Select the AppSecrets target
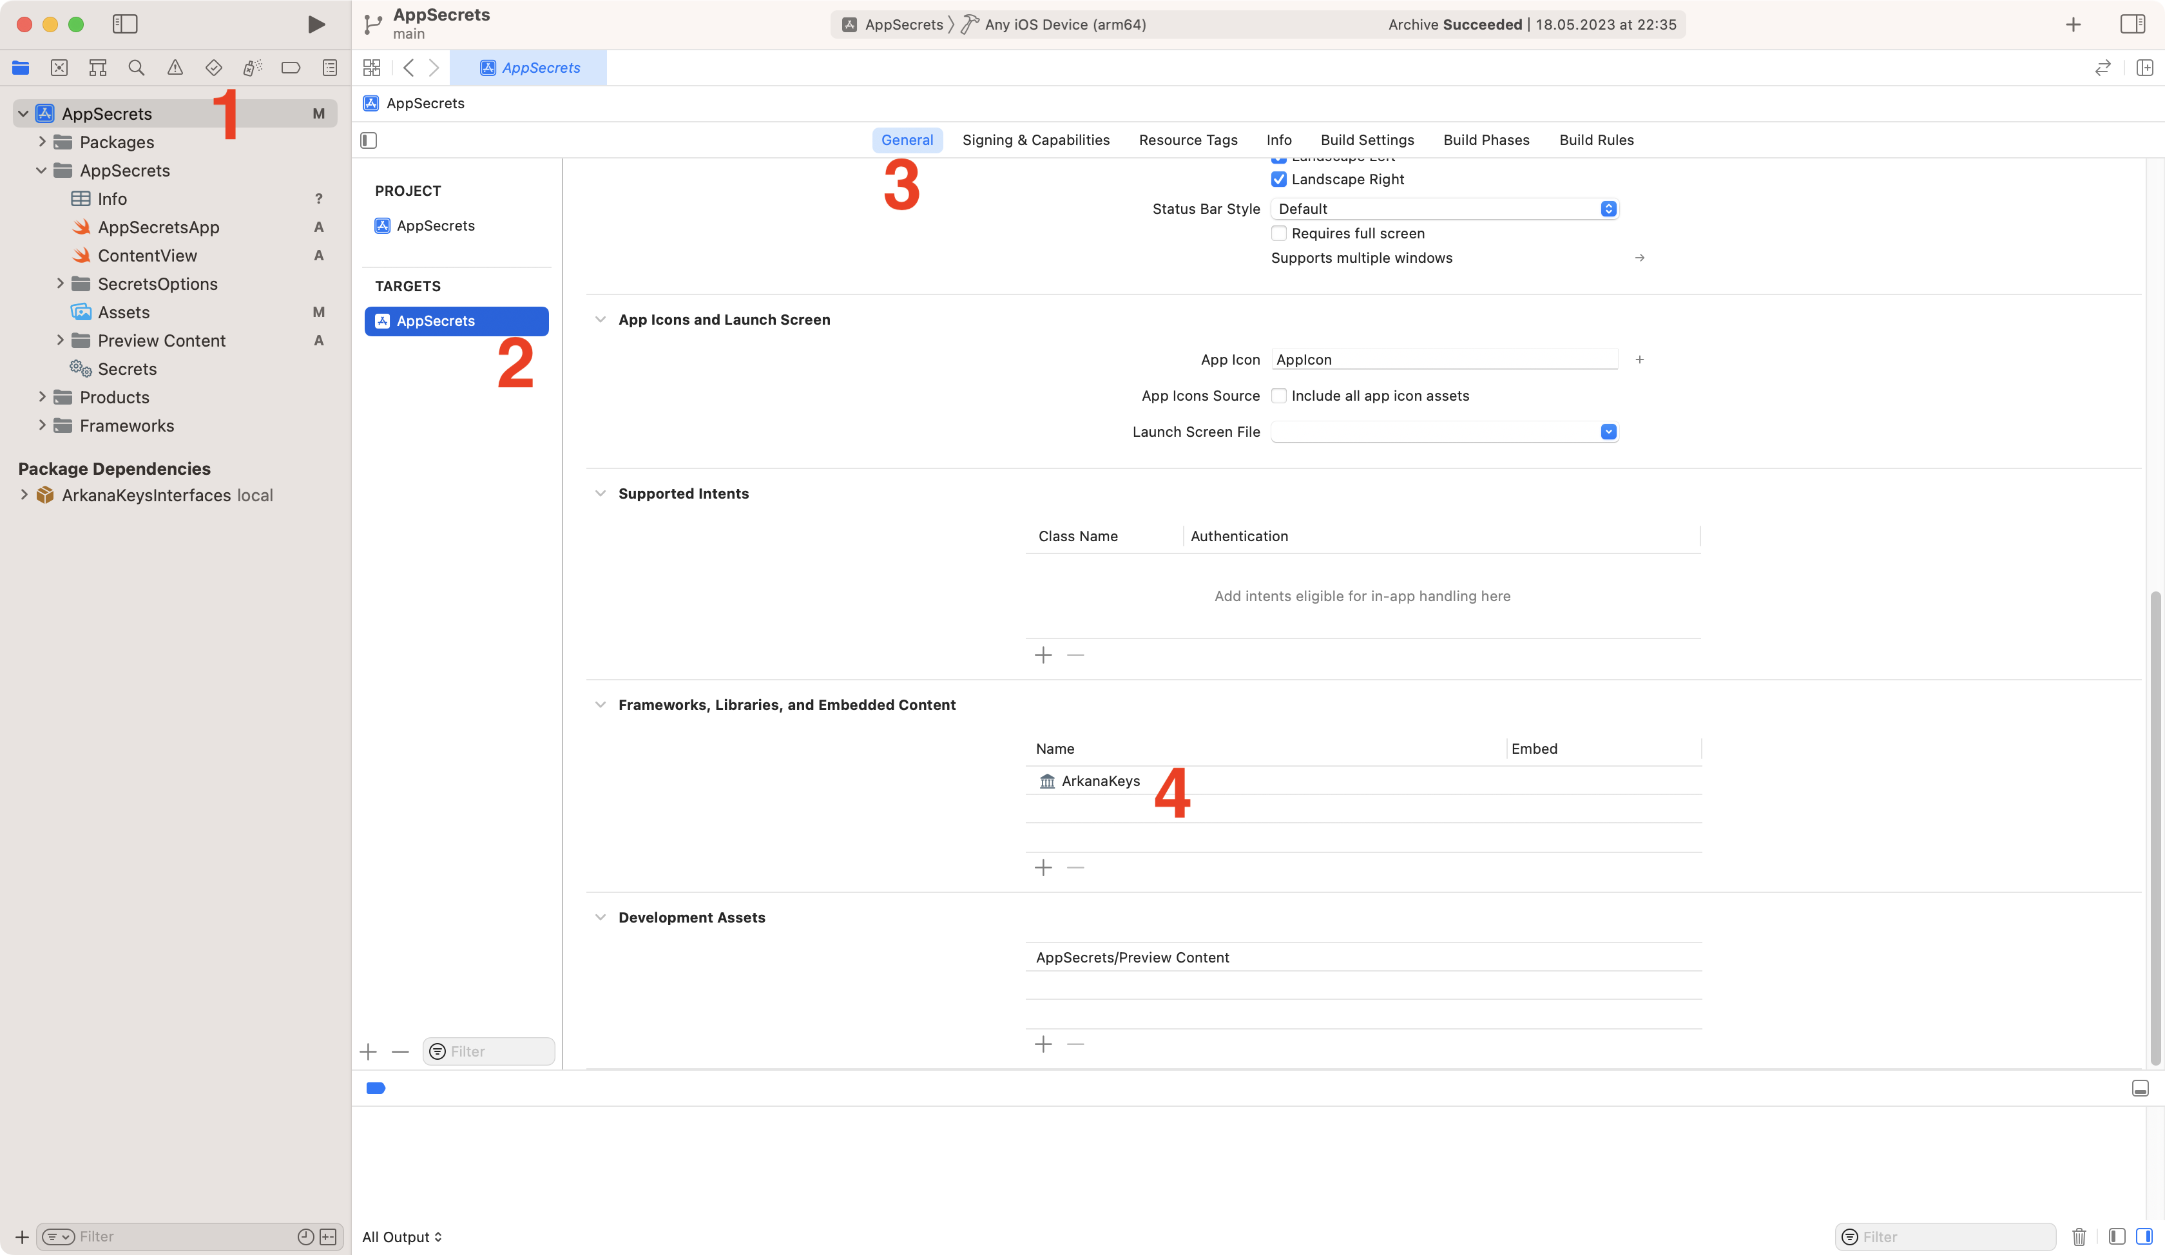The width and height of the screenshot is (2165, 1255). (456, 320)
